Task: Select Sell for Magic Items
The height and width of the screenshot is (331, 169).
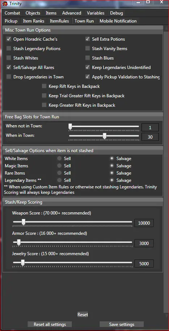Action: [60, 166]
